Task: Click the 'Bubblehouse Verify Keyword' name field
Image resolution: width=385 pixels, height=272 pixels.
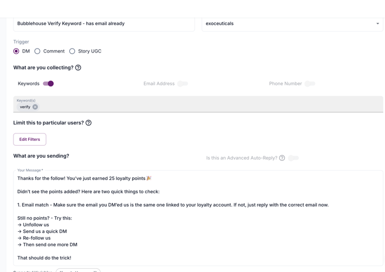Action: [x=104, y=24]
